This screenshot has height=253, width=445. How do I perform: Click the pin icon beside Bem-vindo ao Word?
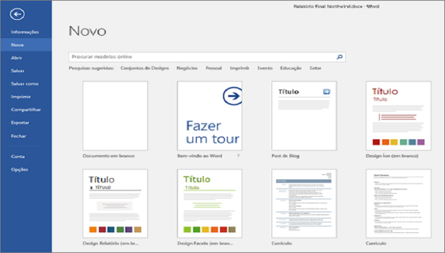point(238,154)
